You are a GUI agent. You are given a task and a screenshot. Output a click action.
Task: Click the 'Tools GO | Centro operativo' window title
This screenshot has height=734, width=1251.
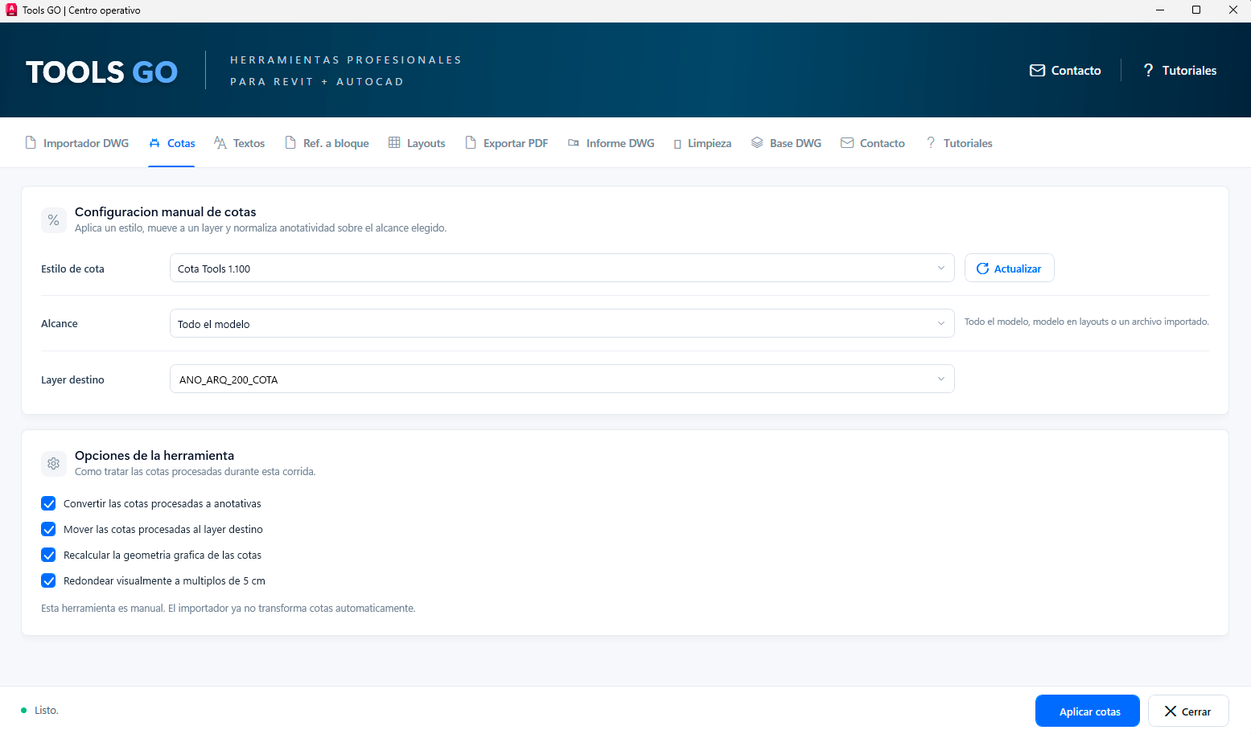(x=81, y=10)
